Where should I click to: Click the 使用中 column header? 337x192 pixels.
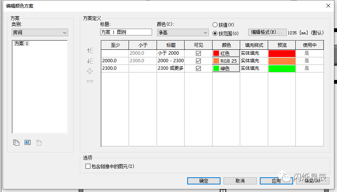click(310, 45)
